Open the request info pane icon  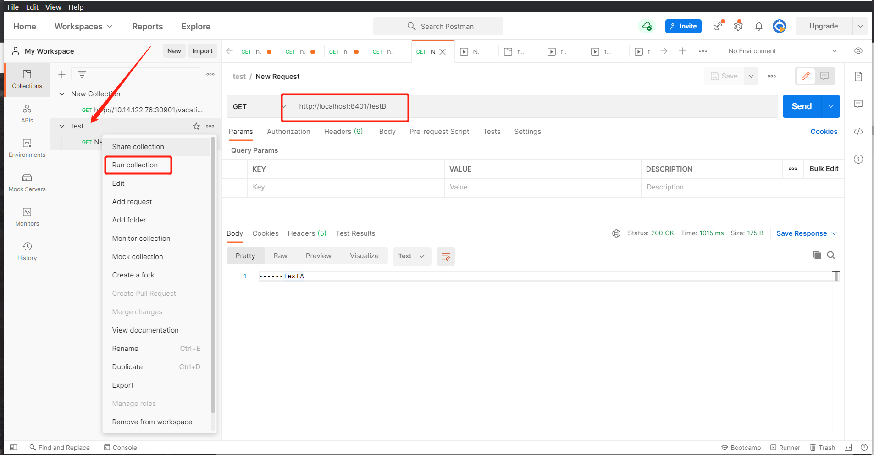tap(858, 159)
